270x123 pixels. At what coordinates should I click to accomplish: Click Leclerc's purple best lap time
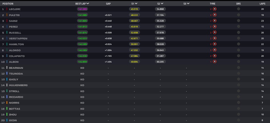[82, 9]
